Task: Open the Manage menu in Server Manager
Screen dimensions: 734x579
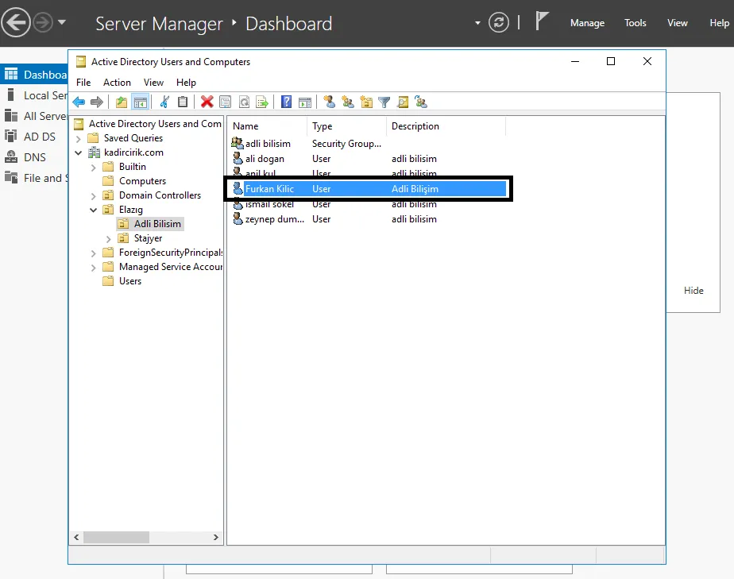Action: [x=587, y=23]
